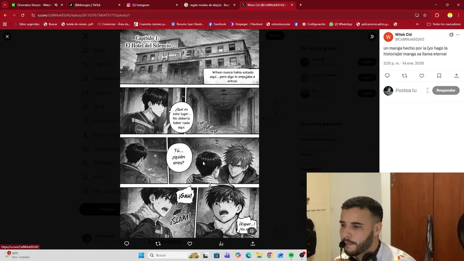Open the @CidWilok93243 handle link
The image size is (464, 261).
coord(410,39)
